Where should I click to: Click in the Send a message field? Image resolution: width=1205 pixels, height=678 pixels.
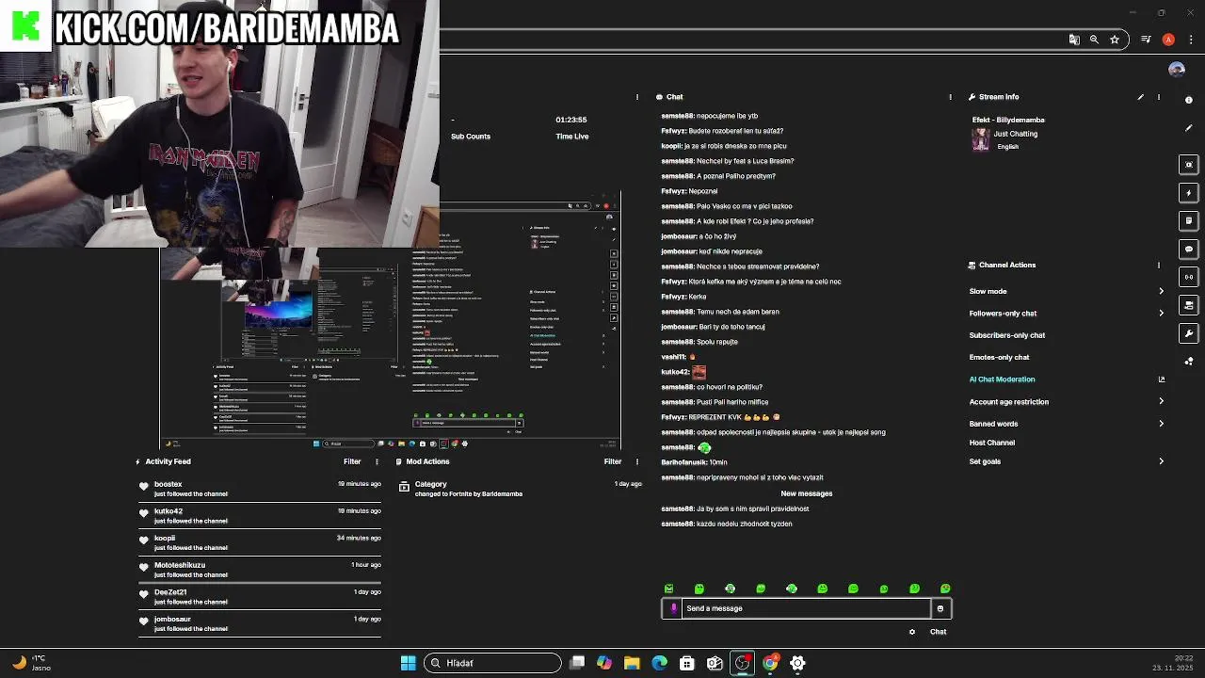point(806,608)
